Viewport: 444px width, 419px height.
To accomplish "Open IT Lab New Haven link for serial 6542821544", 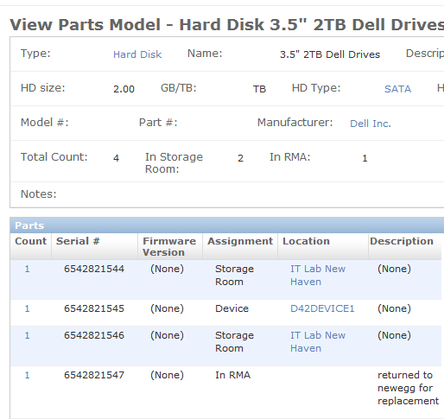I will pyautogui.click(x=318, y=275).
